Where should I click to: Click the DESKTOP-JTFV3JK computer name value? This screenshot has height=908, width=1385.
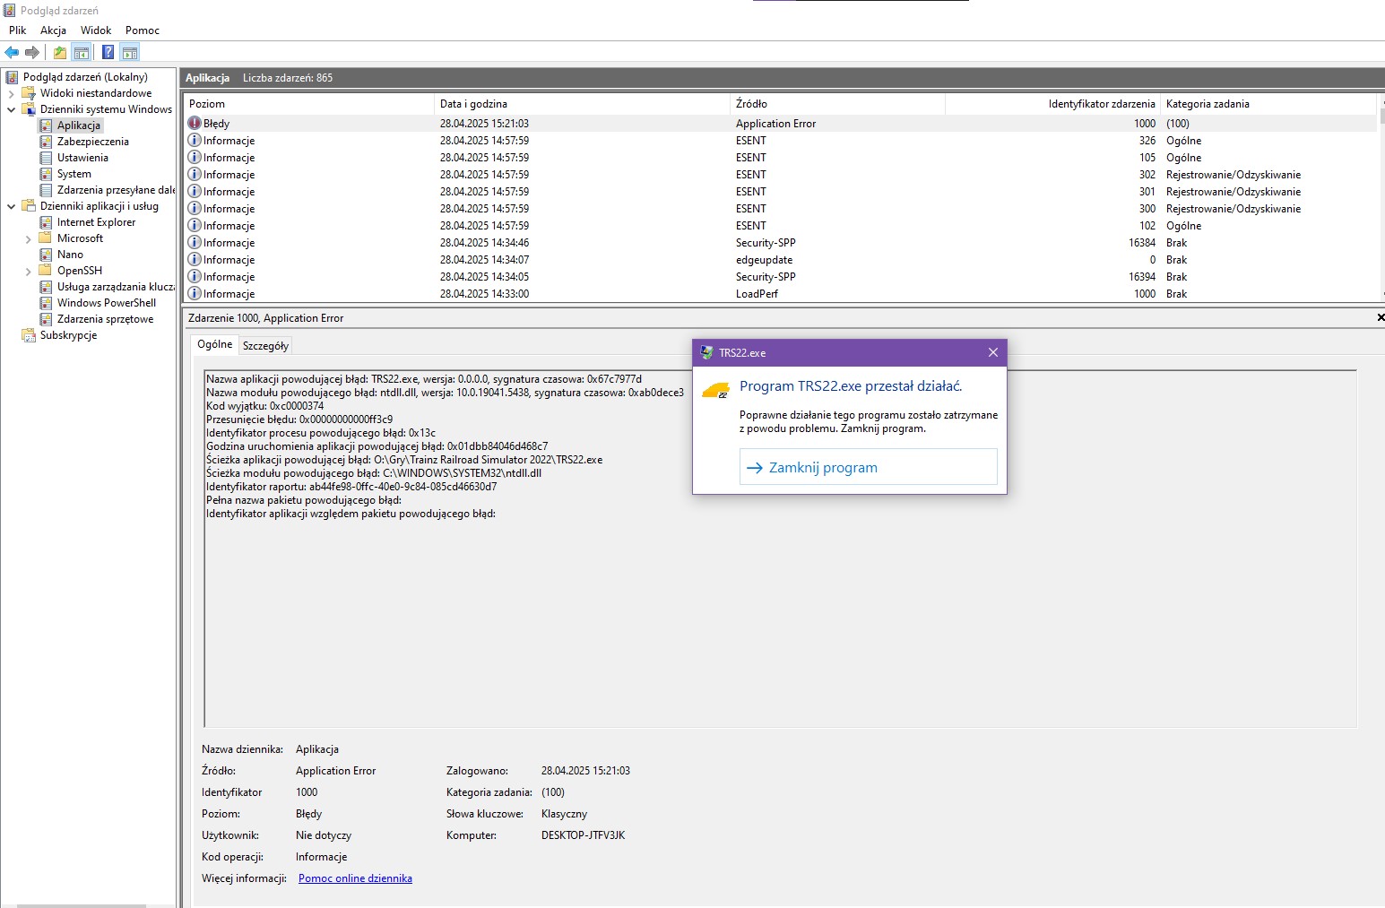click(583, 835)
